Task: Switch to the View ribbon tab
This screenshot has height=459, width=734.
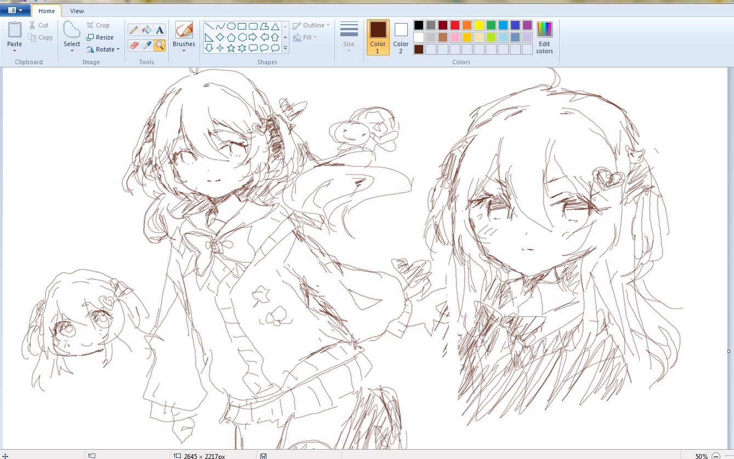Action: [77, 11]
